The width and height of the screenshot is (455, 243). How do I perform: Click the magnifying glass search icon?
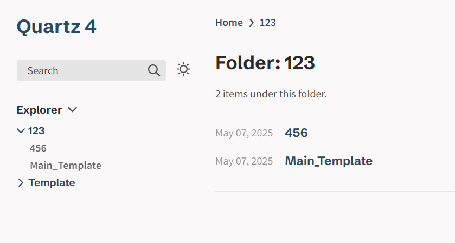[x=154, y=70]
